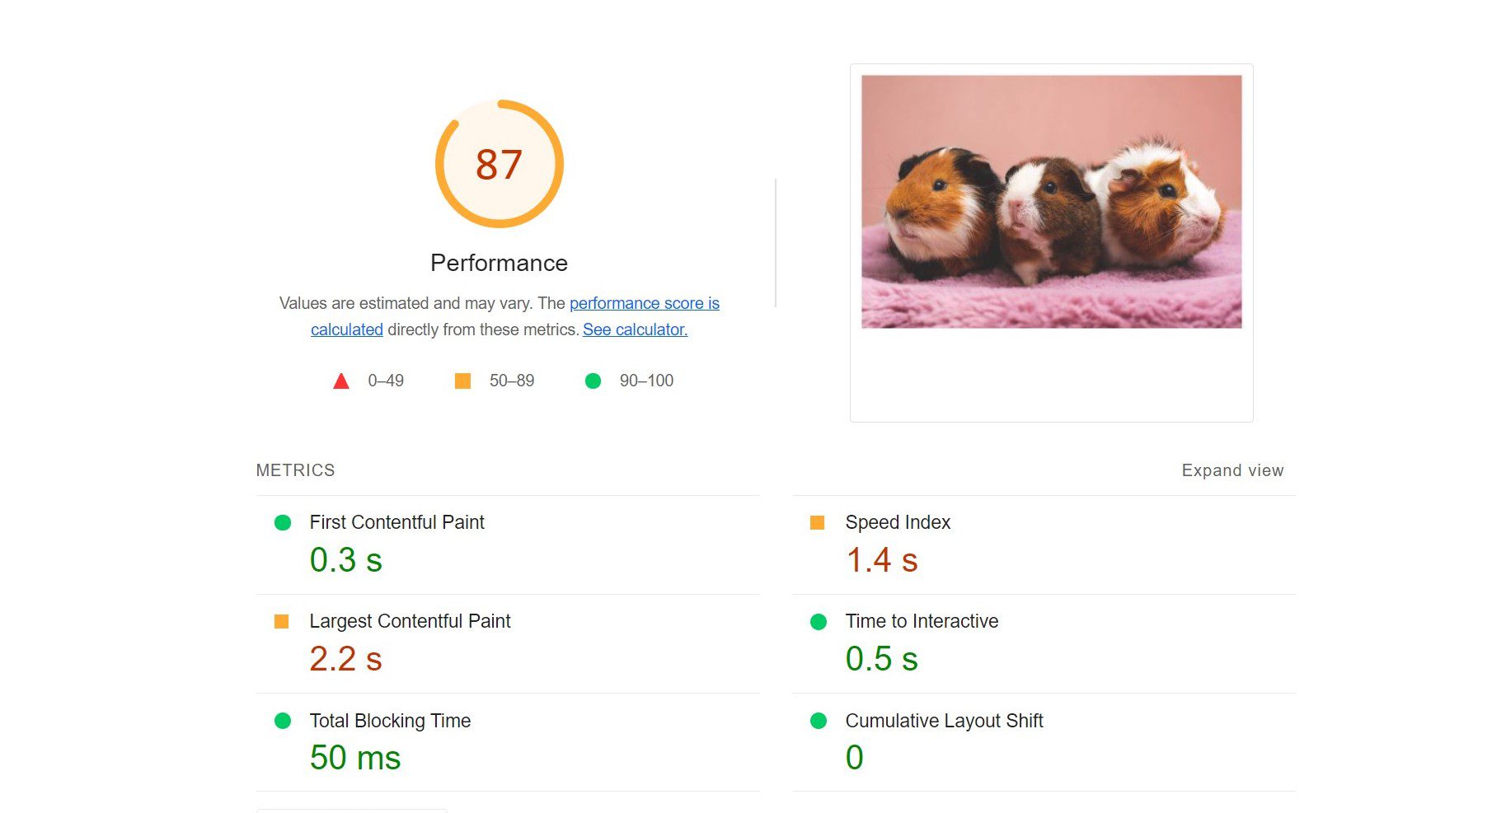The image size is (1492, 813).
Task: Open the performance score is calculated link
Action: pos(645,303)
